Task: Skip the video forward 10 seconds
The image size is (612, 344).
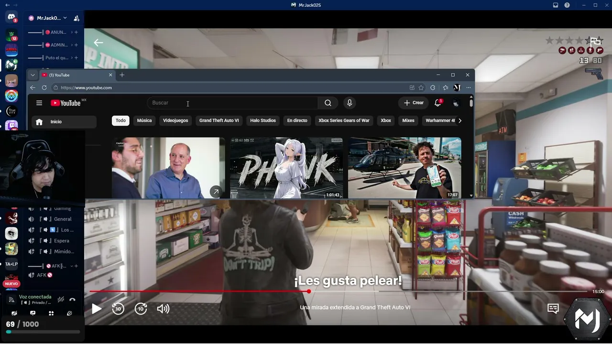Action: (x=141, y=309)
